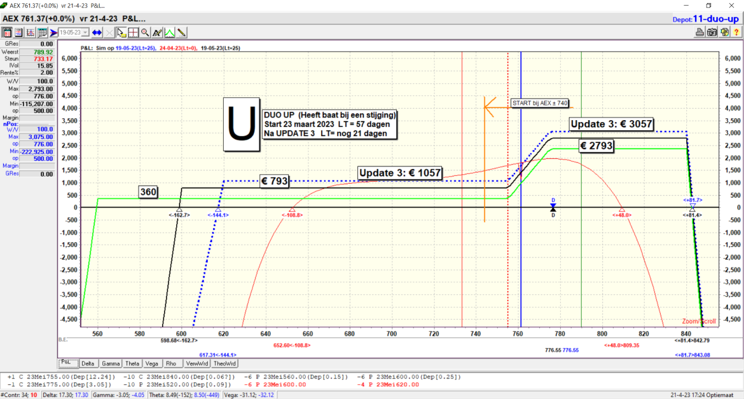This screenshot has width=744, height=399.
Task: Click the 'Update 3: € 3057' label
Action: [x=611, y=124]
